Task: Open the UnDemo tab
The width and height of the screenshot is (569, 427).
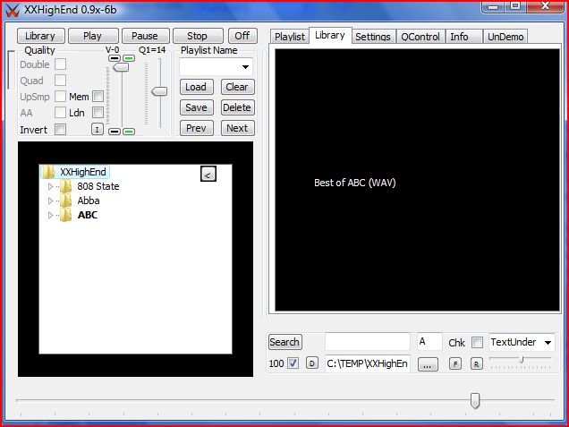Action: (x=505, y=37)
